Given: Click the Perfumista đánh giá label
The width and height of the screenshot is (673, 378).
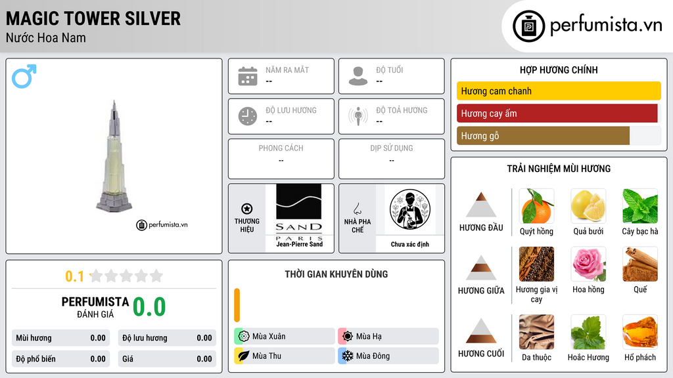Looking at the screenshot, I should (95, 307).
